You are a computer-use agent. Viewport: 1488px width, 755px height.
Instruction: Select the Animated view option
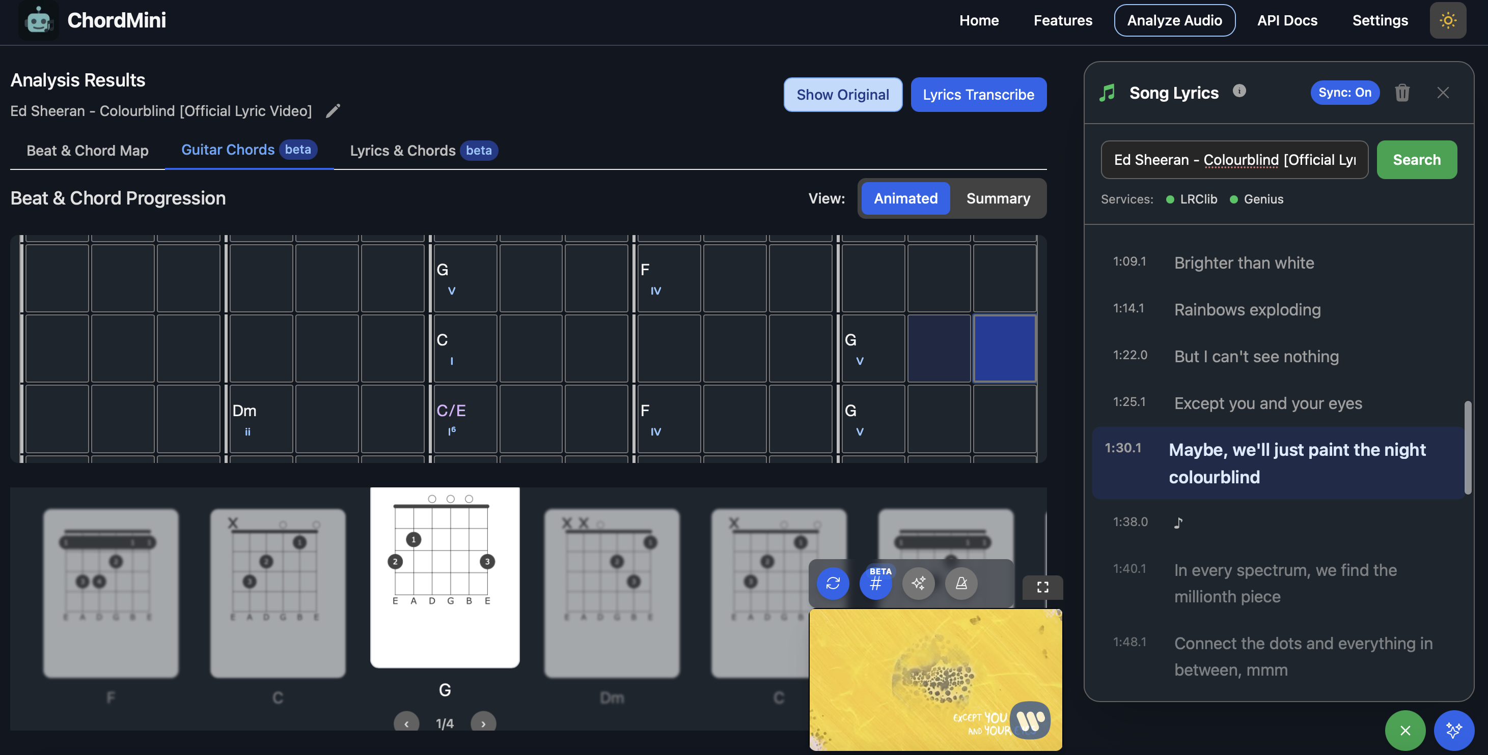905,198
